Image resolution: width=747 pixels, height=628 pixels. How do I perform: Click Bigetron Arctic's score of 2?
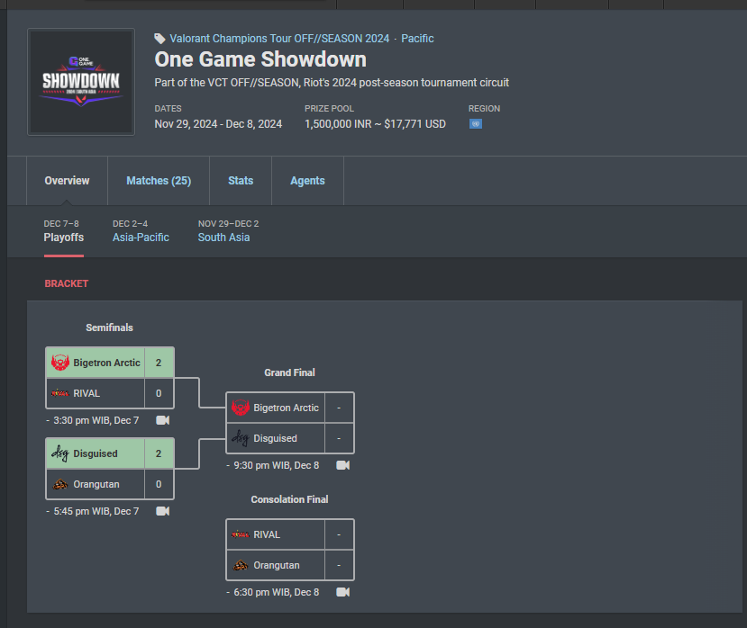click(159, 363)
